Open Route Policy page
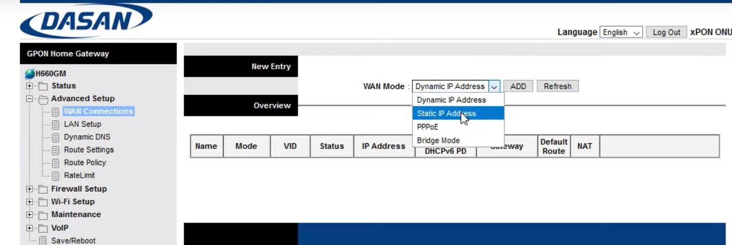732x245 pixels. point(85,162)
